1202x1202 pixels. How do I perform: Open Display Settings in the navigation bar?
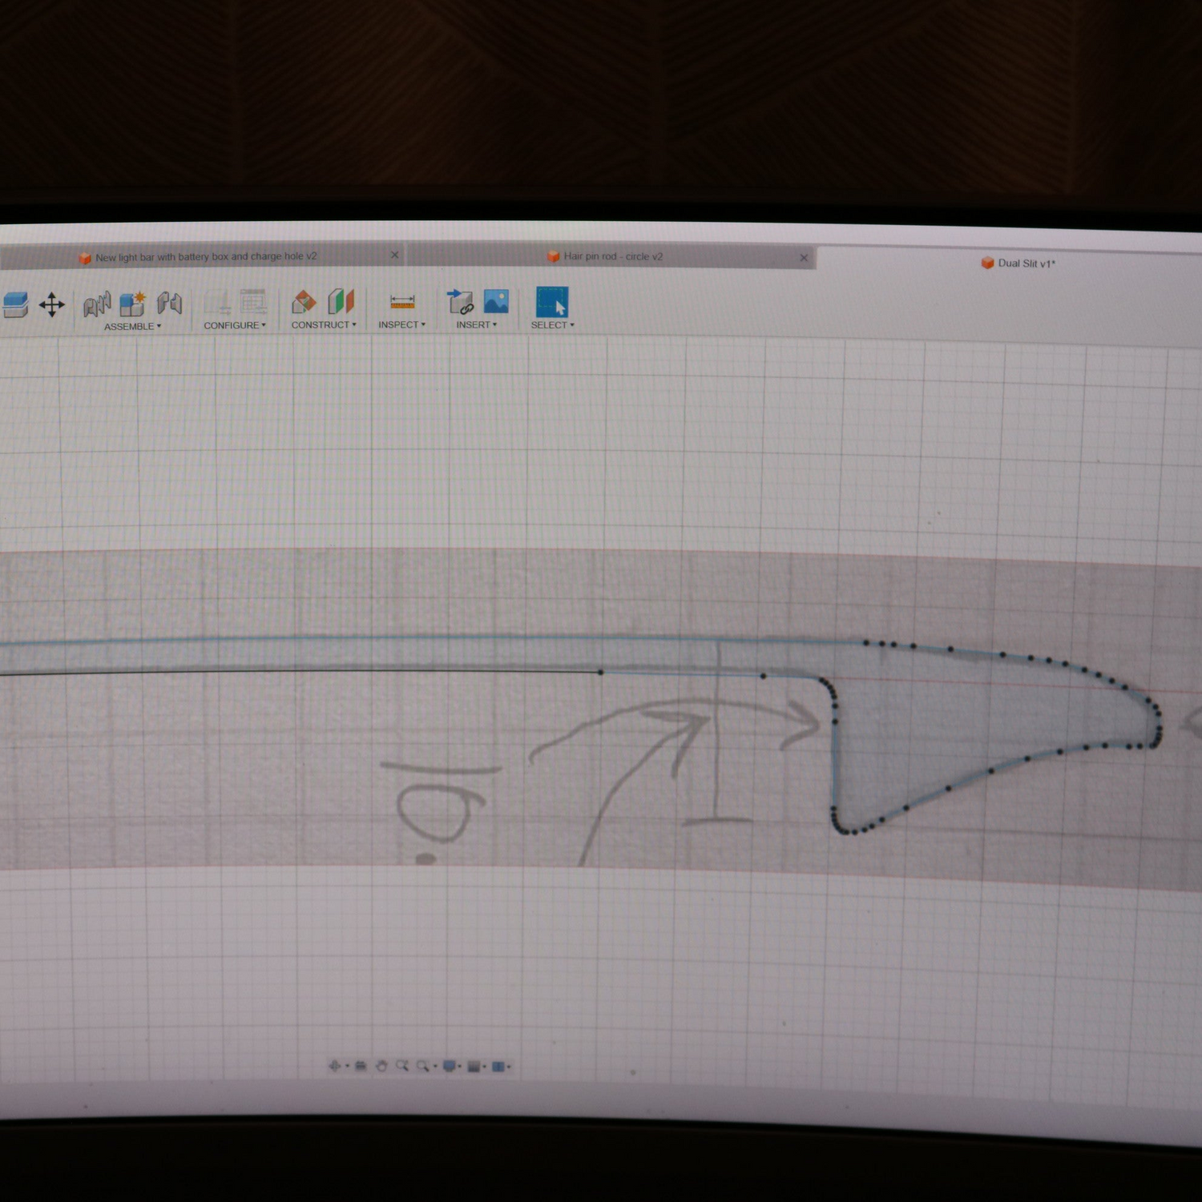(450, 1066)
